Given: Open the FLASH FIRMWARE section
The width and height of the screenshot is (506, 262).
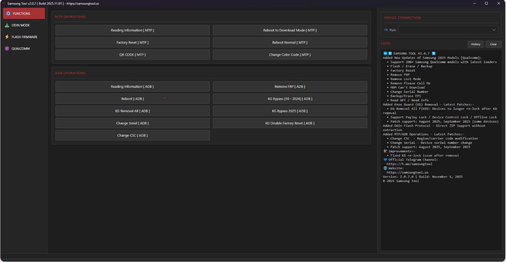Looking at the screenshot, I should (24, 37).
